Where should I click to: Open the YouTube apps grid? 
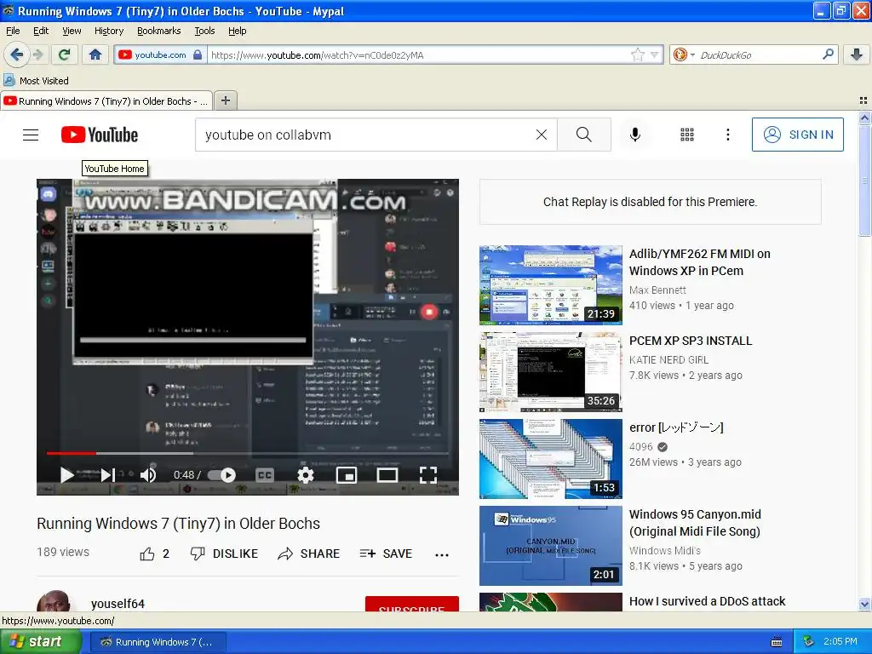687,135
